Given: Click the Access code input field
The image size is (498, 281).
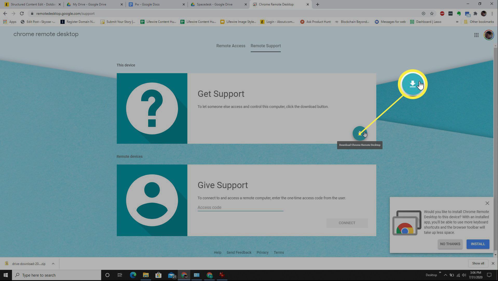Looking at the screenshot, I should [240, 207].
